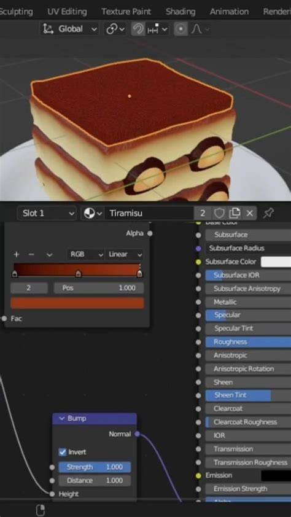
Task: Click the Pos 1.000 position field
Action: point(99,288)
